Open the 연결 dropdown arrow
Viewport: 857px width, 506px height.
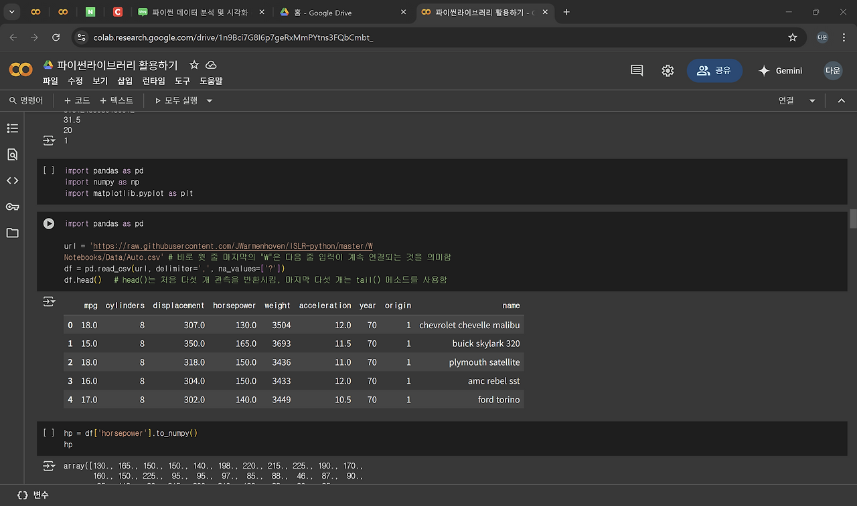pos(812,101)
